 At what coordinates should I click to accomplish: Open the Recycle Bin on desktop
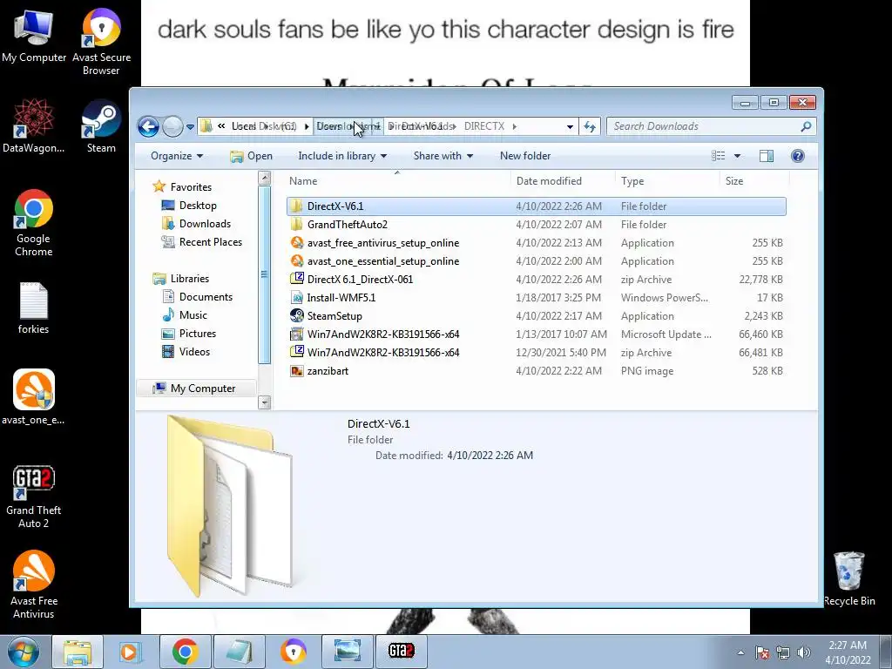[848, 578]
